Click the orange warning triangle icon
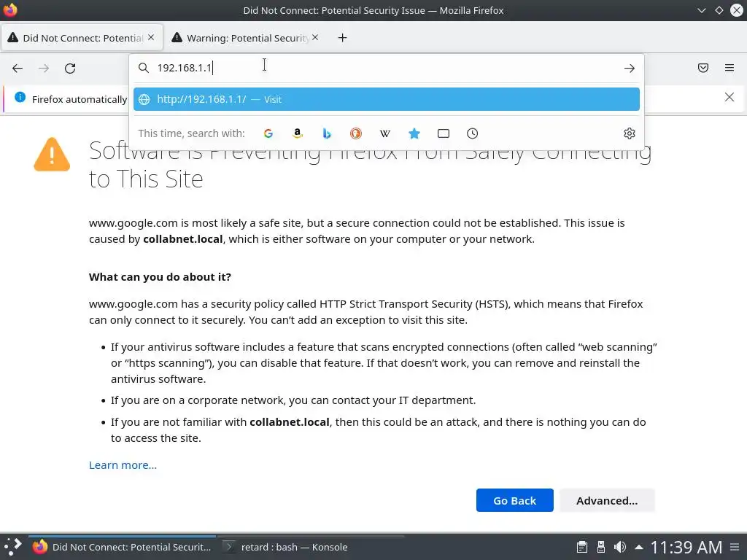 pyautogui.click(x=52, y=155)
